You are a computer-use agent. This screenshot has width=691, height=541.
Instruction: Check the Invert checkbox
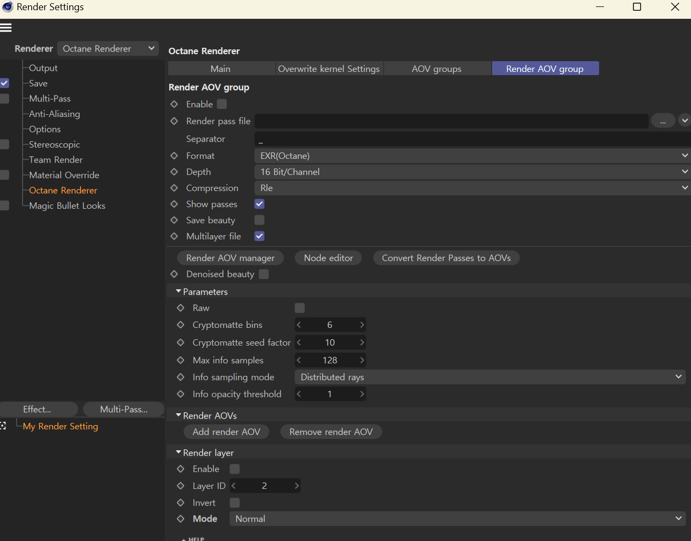[x=235, y=503]
